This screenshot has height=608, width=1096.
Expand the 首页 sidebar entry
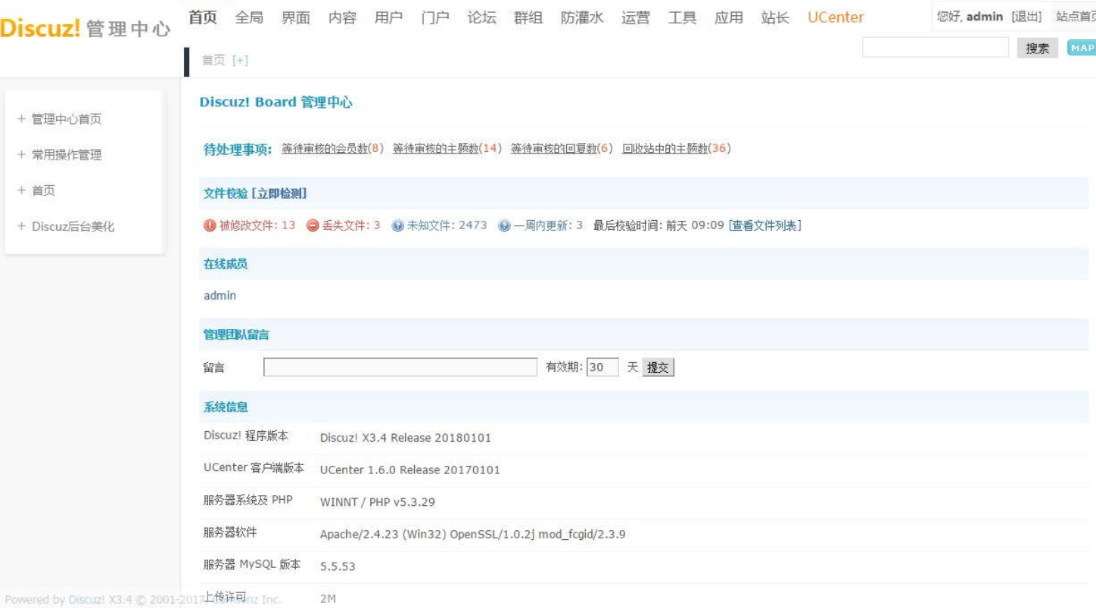pyautogui.click(x=36, y=191)
